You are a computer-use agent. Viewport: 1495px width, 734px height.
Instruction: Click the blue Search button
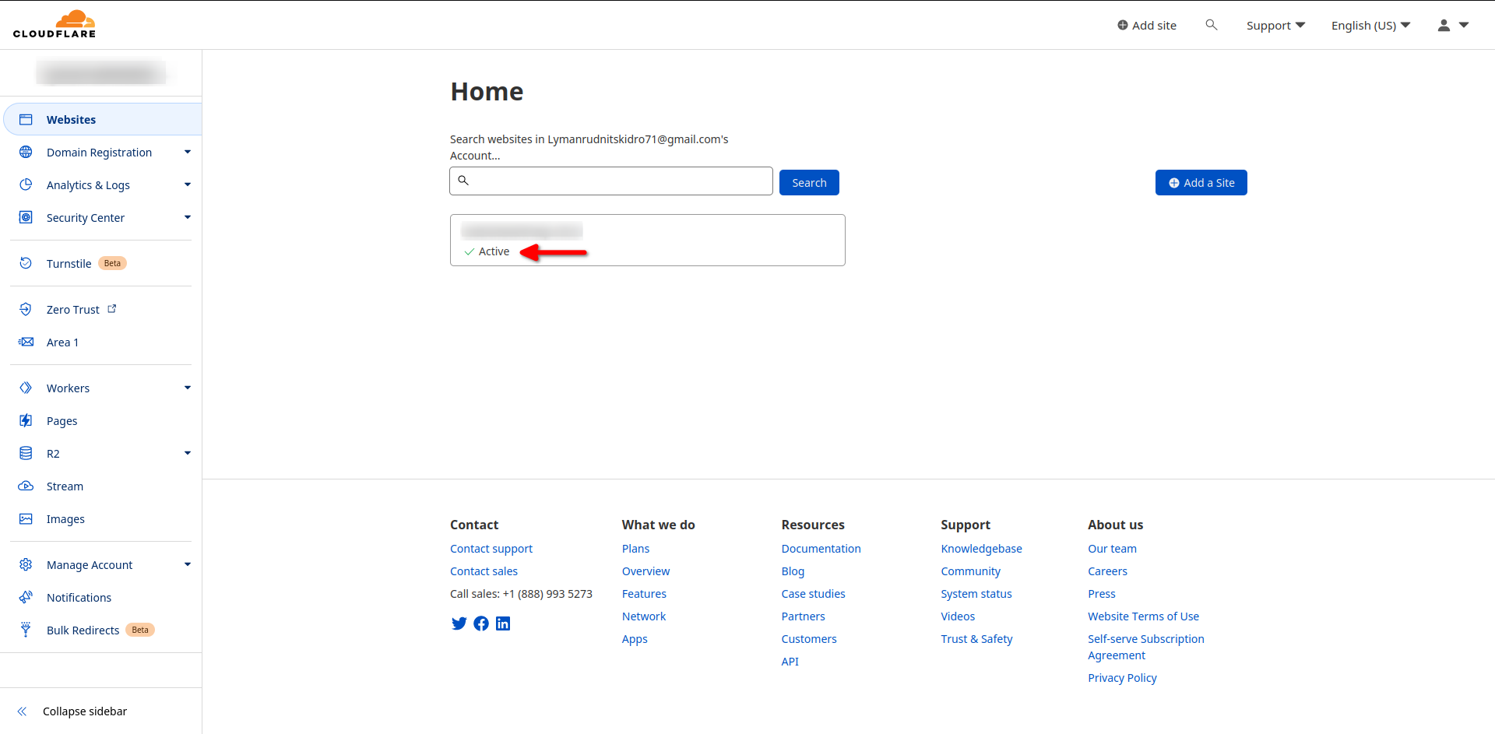point(809,182)
